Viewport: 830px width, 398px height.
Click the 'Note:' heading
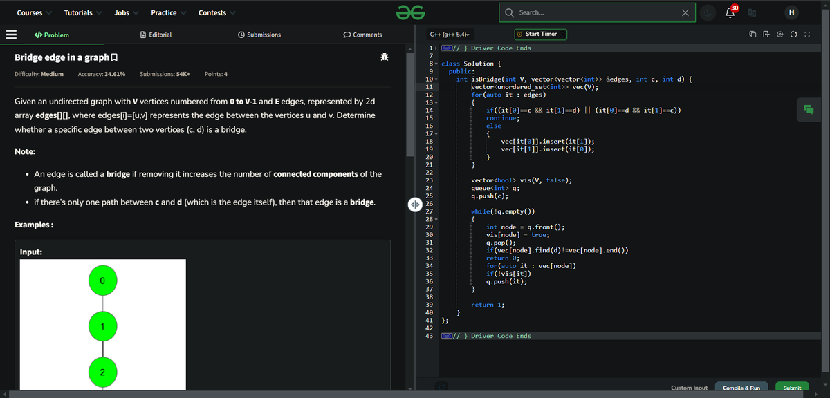[x=25, y=151]
